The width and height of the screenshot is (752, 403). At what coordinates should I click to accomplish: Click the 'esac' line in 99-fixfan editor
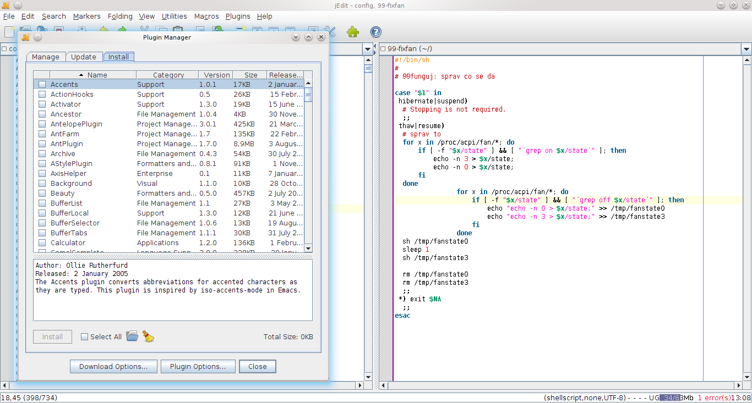pos(402,316)
